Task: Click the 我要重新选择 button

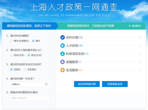Action: click(x=115, y=84)
